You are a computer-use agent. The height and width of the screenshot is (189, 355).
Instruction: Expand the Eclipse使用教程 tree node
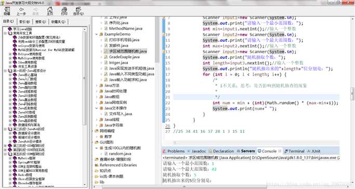point(10,54)
